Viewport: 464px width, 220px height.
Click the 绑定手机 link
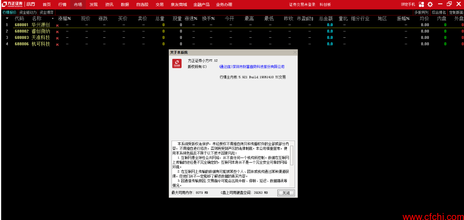click(x=408, y=5)
